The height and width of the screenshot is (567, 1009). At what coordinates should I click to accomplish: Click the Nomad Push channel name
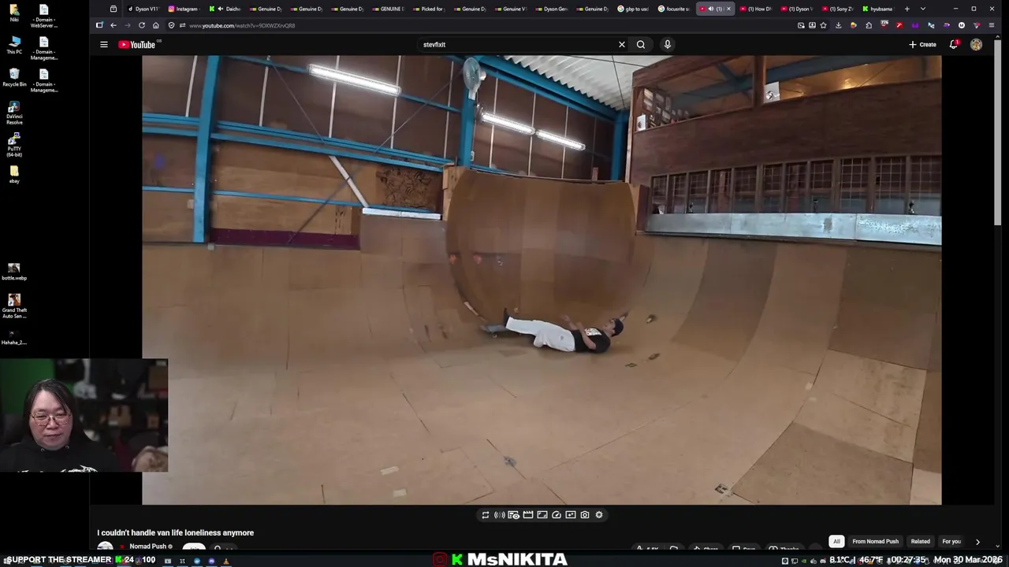[x=147, y=547]
